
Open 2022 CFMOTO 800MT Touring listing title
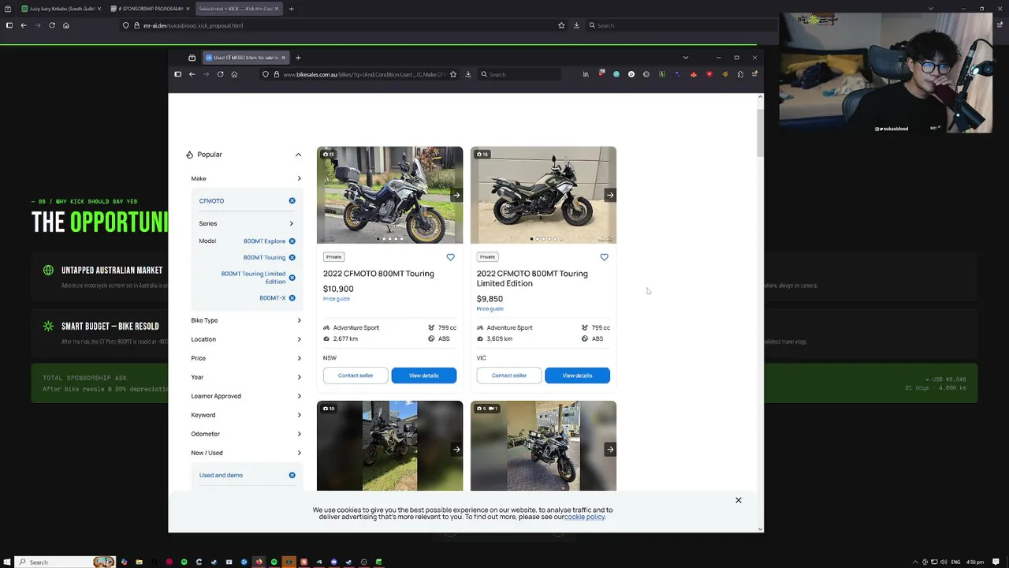point(378,274)
